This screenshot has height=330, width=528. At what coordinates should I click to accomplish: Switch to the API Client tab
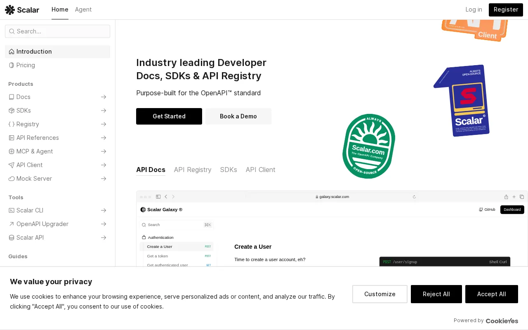[260, 170]
